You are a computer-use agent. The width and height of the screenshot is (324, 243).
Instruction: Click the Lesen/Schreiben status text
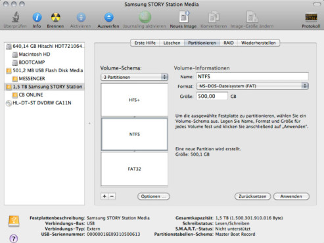233,223
